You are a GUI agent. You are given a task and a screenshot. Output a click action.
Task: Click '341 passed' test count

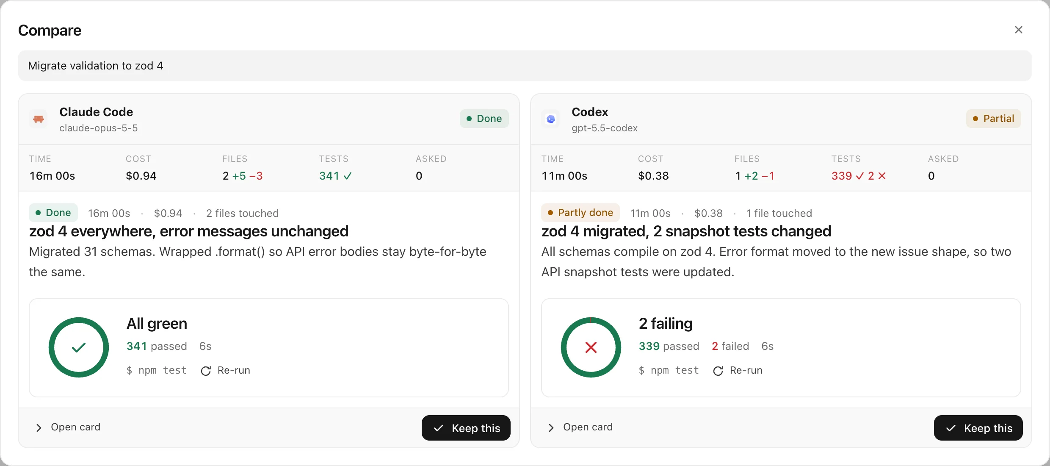tap(157, 346)
